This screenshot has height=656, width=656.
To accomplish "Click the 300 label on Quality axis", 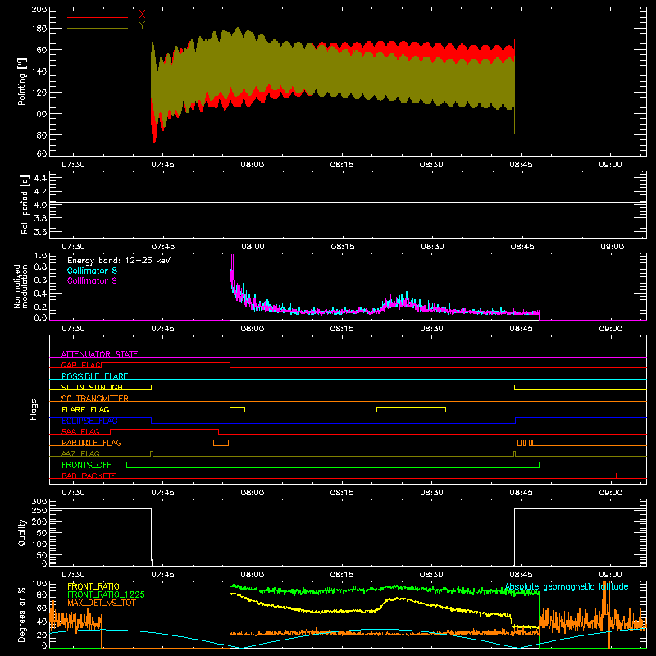I will (39, 502).
